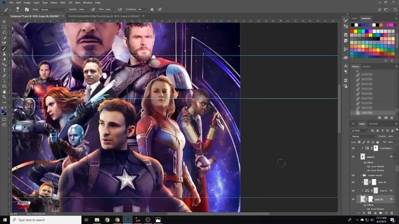Toggle pressure for opacity button

pyautogui.click(x=93, y=9)
